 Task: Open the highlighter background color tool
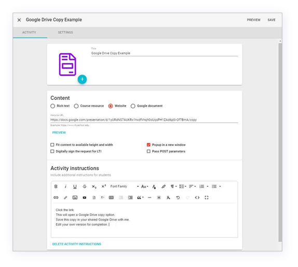click(x=164, y=186)
